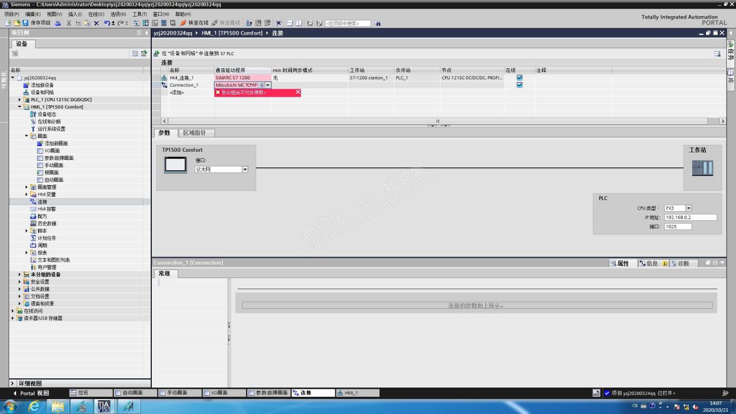The image size is (736, 414).
Task: Open the 在线(O) menu
Action: [96, 14]
